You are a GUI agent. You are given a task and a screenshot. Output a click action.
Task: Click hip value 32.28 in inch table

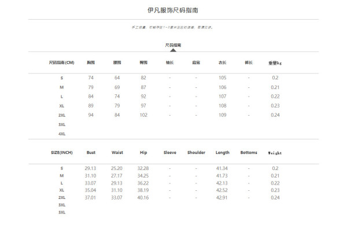tap(143, 168)
